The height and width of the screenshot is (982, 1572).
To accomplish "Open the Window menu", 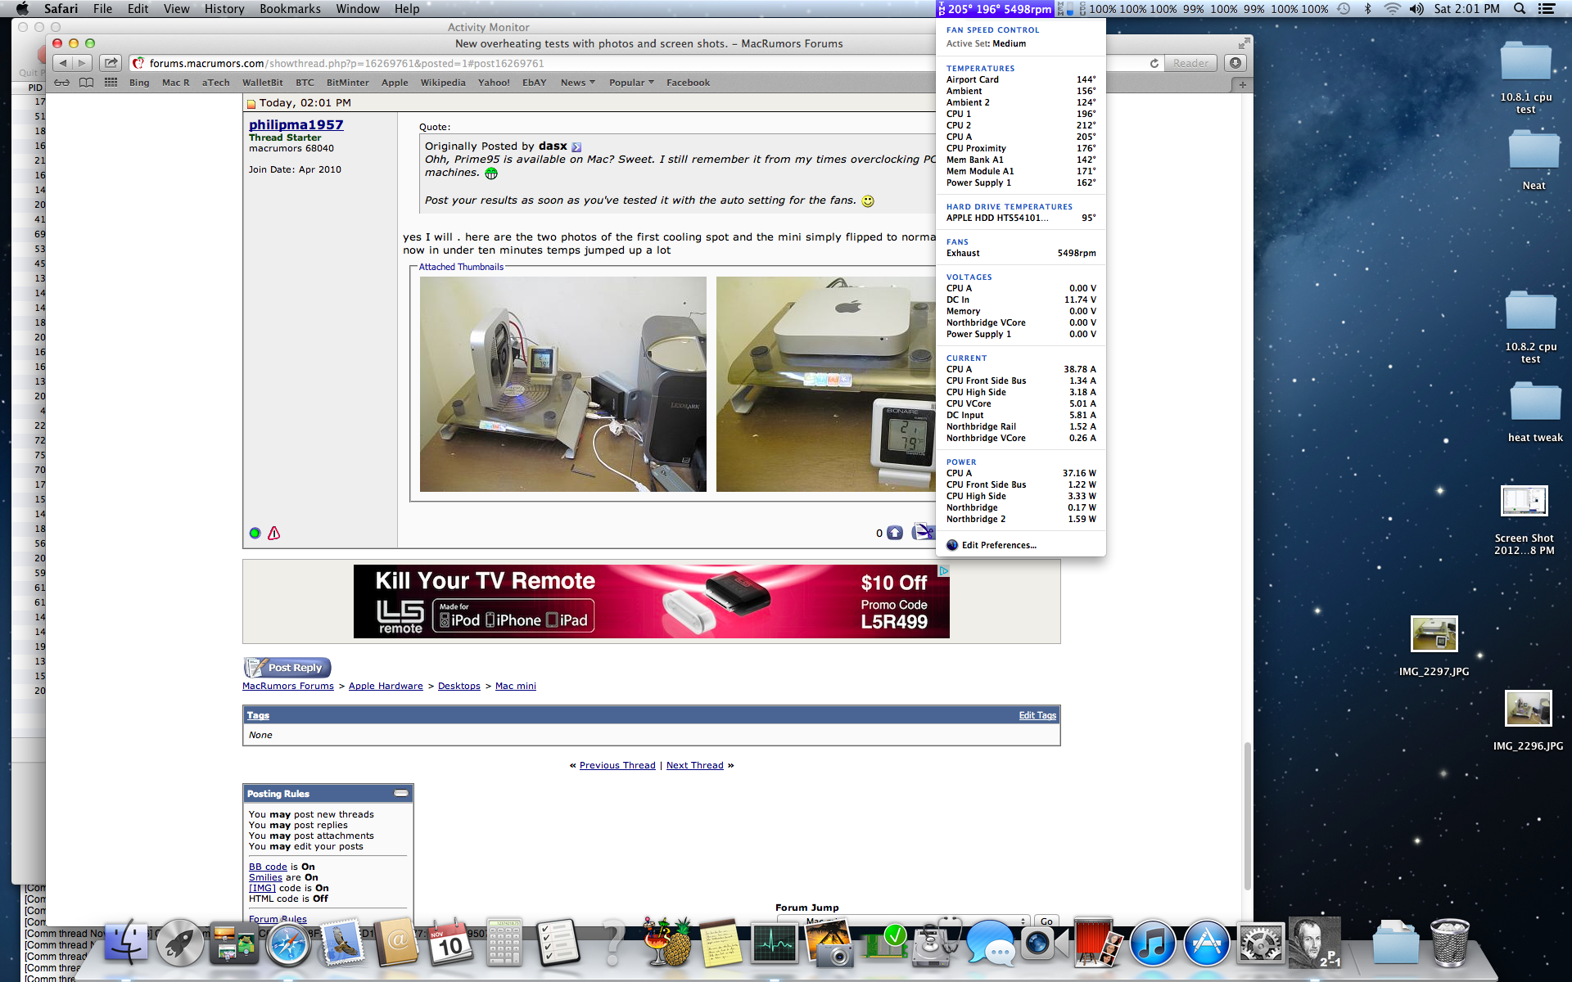I will tap(358, 9).
